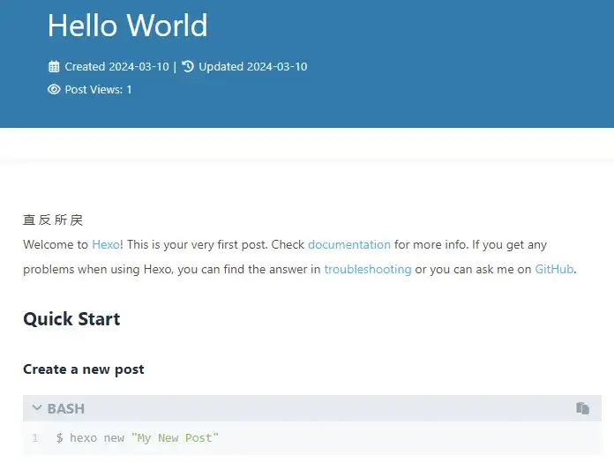Click the Create a new post subheading

pos(84,369)
